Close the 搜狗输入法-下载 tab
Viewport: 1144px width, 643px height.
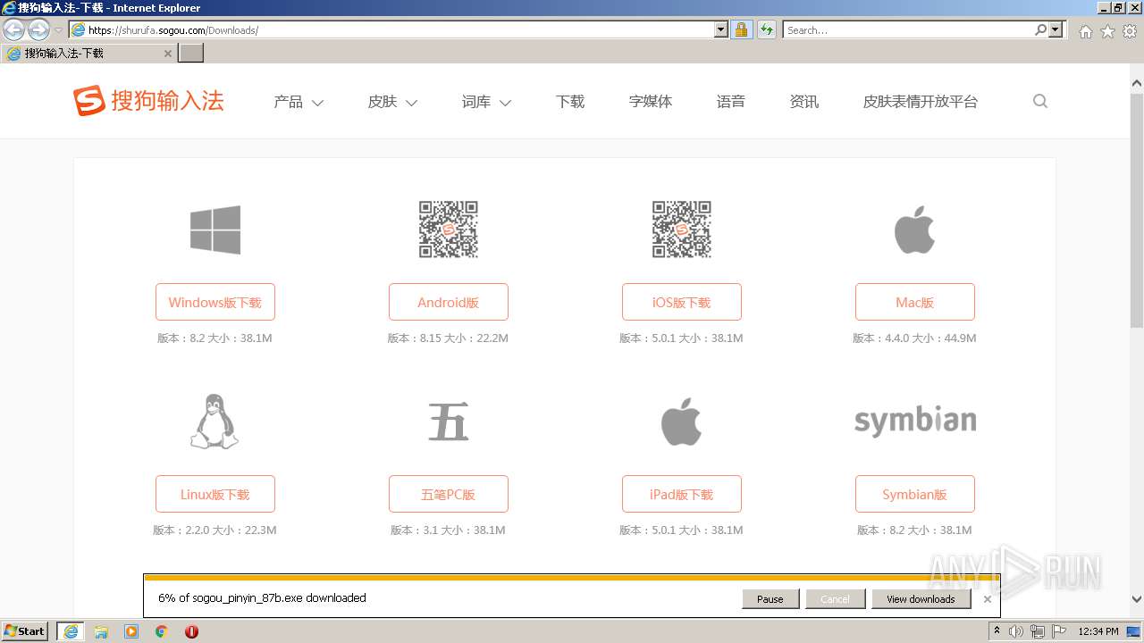167,54
